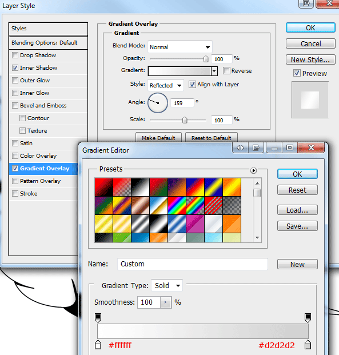Click the Gradient Editor title bar panel icon
This screenshot has width=339, height=355.
tap(256, 148)
